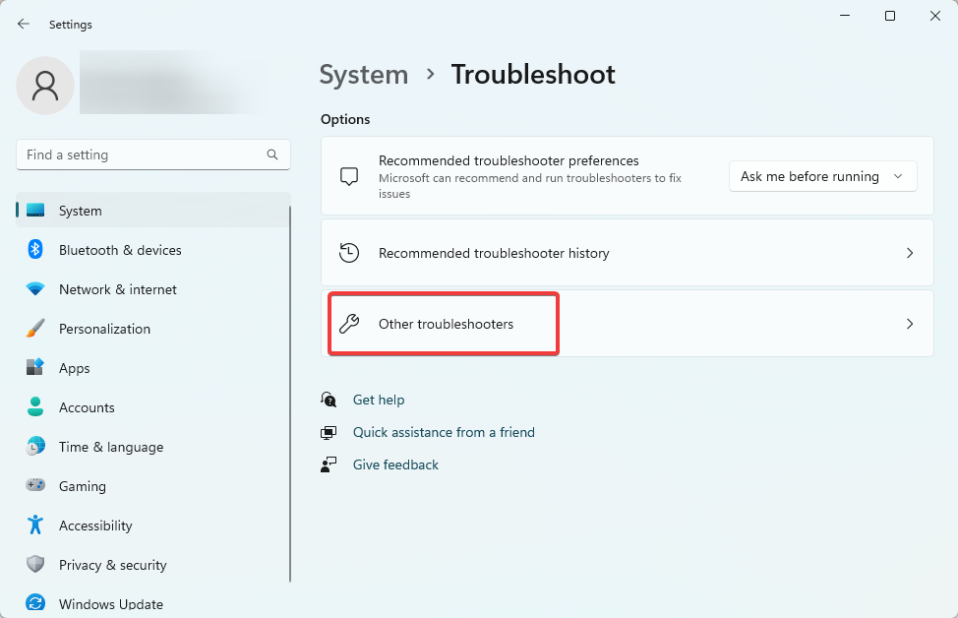Select Network & internet in sidebar
The image size is (958, 618).
tap(152, 289)
